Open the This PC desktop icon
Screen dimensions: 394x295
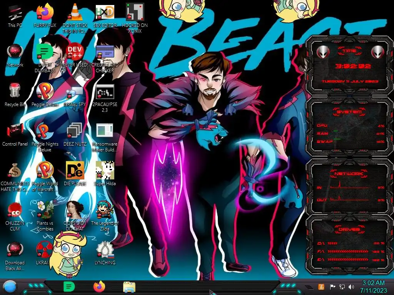15,15
